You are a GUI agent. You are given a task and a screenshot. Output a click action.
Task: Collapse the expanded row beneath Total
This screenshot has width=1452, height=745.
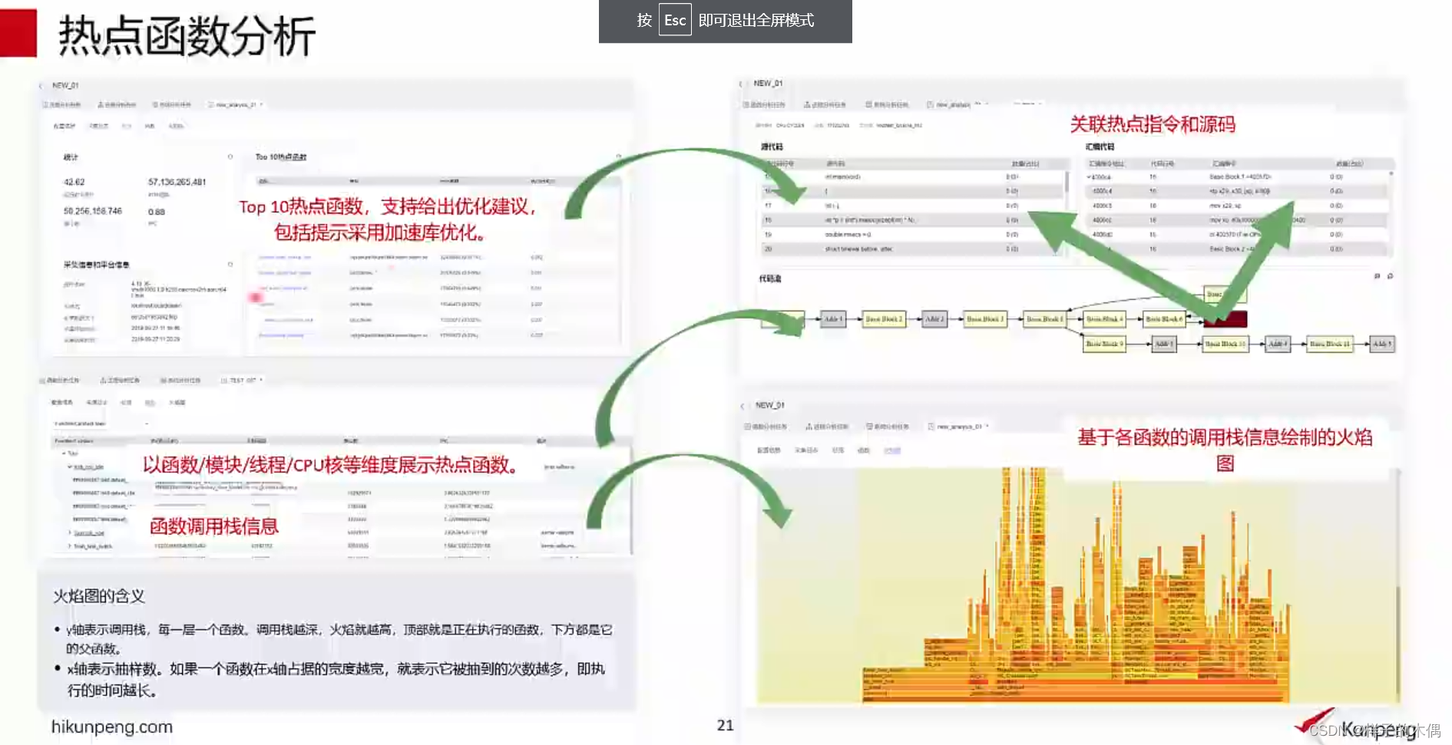pyautogui.click(x=70, y=466)
